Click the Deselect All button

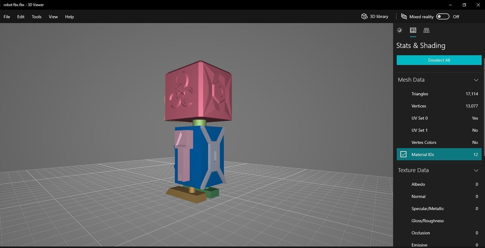click(x=439, y=60)
